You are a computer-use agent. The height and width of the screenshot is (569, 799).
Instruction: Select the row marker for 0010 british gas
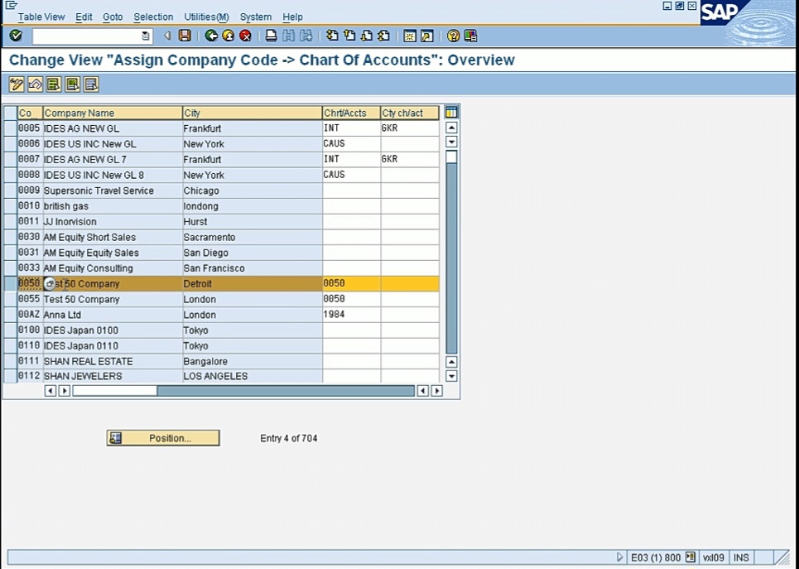tap(10, 206)
